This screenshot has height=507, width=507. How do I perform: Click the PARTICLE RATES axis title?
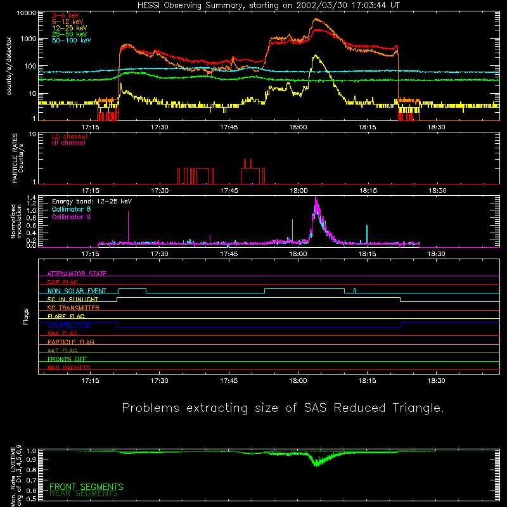pos(15,158)
